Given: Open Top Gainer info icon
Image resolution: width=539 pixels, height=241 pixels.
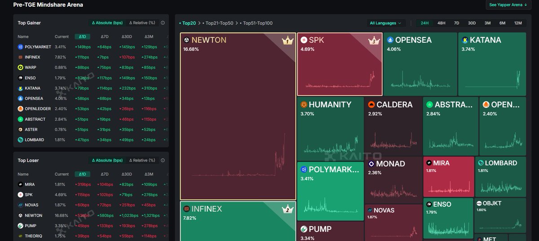Looking at the screenshot, I should [x=163, y=22].
